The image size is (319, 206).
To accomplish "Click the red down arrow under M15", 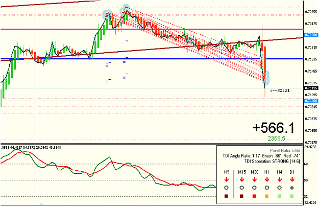I will click(x=242, y=179).
